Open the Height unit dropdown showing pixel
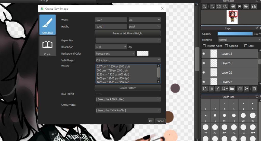This screenshot has height=141, width=261. click(145, 27)
